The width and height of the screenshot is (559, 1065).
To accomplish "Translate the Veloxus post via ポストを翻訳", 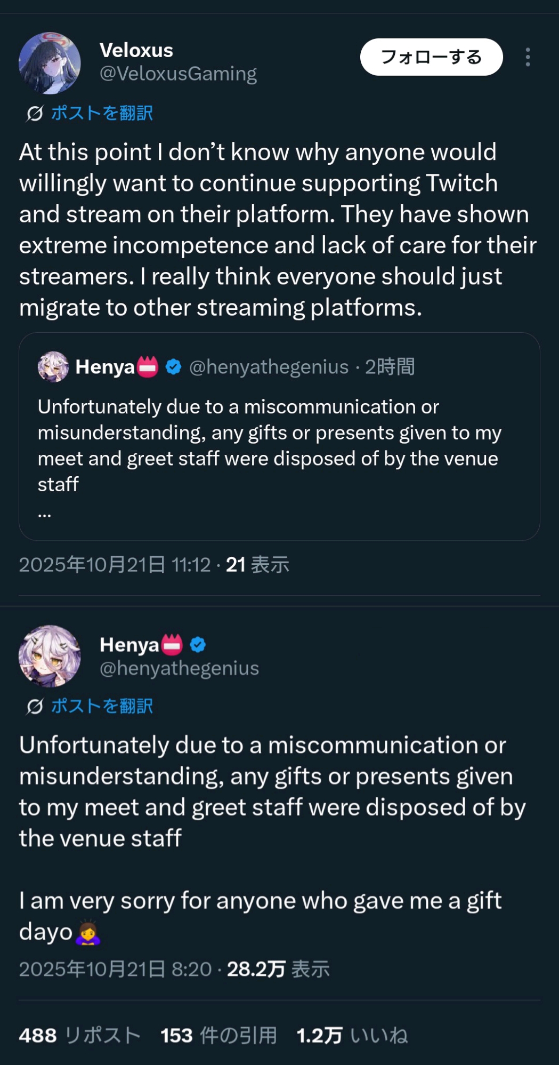I will pyautogui.click(x=102, y=113).
